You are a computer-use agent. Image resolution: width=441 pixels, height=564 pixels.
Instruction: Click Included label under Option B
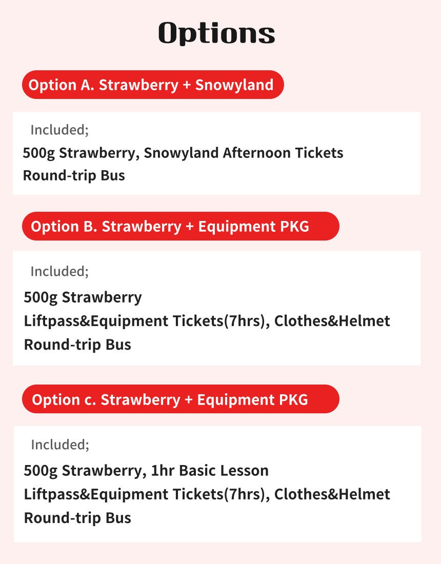click(59, 271)
